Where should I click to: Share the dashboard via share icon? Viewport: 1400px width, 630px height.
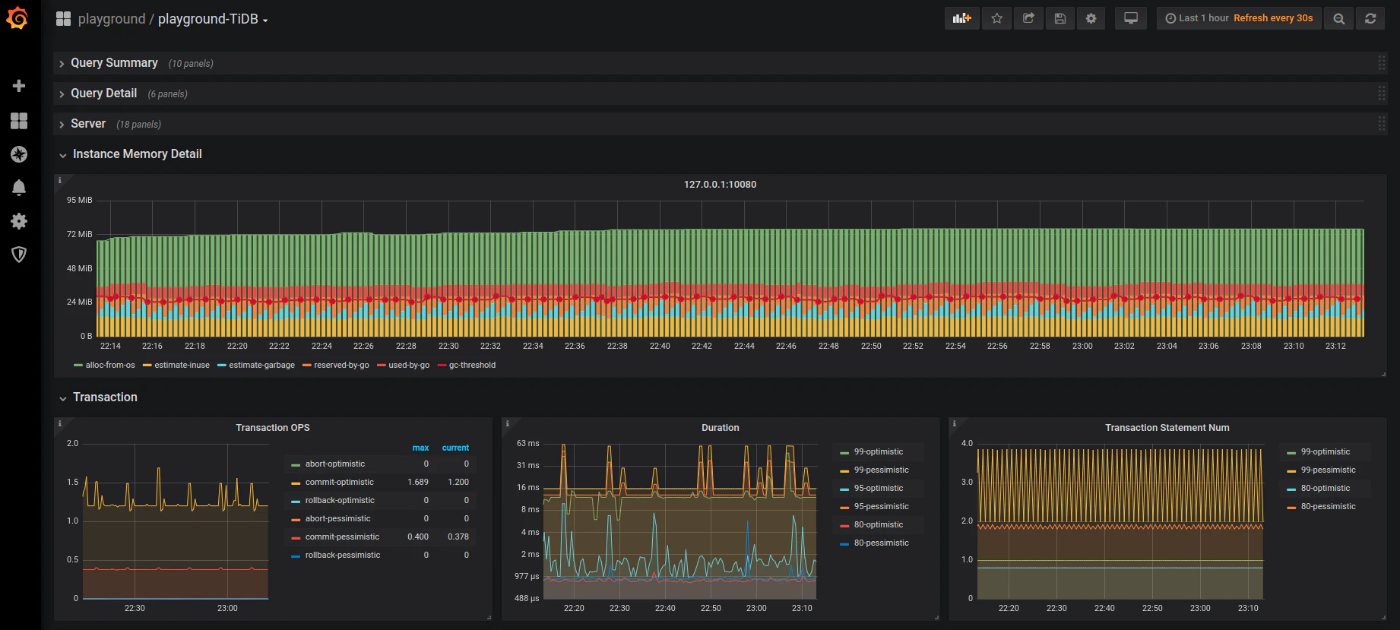[x=1028, y=18]
